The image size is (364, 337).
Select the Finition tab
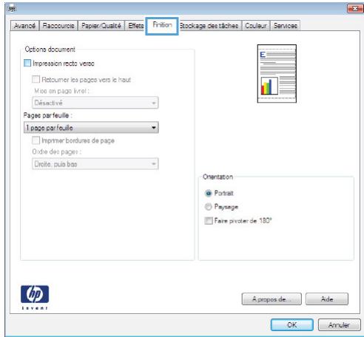[x=162, y=25]
